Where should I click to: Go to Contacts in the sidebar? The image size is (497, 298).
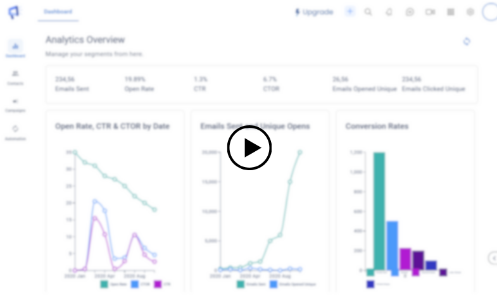(15, 74)
